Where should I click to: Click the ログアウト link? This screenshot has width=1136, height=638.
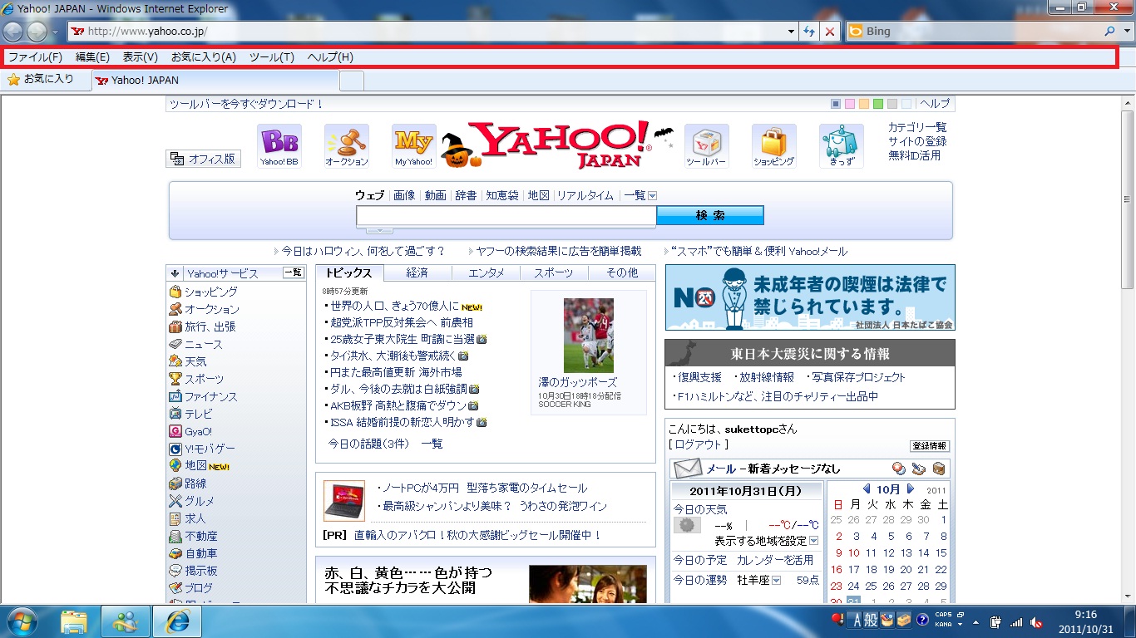click(699, 445)
